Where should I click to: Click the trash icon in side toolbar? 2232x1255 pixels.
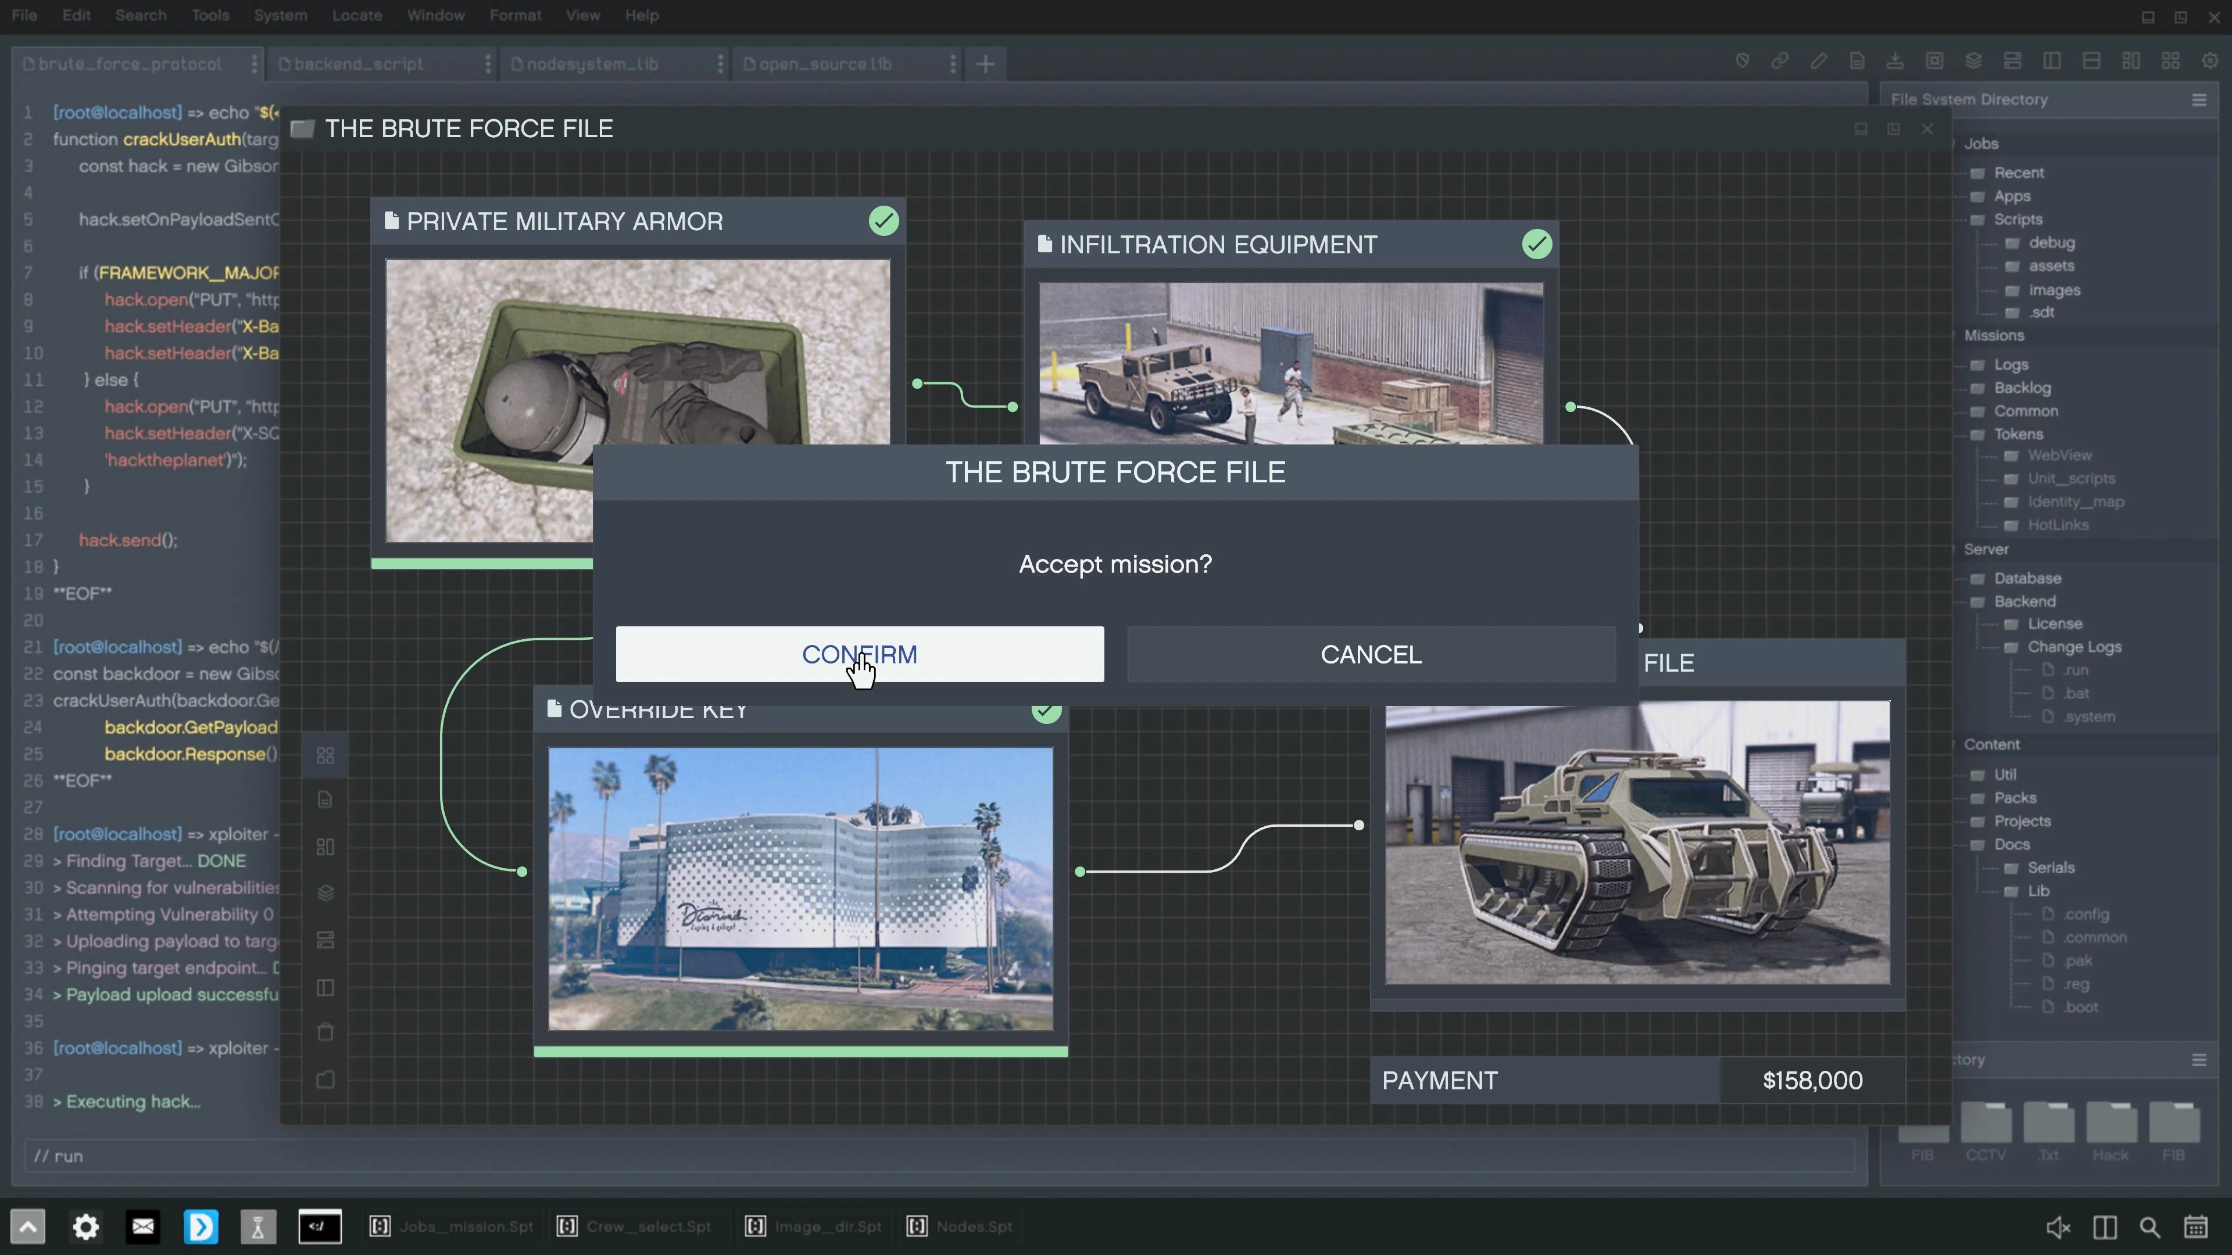click(x=325, y=1032)
